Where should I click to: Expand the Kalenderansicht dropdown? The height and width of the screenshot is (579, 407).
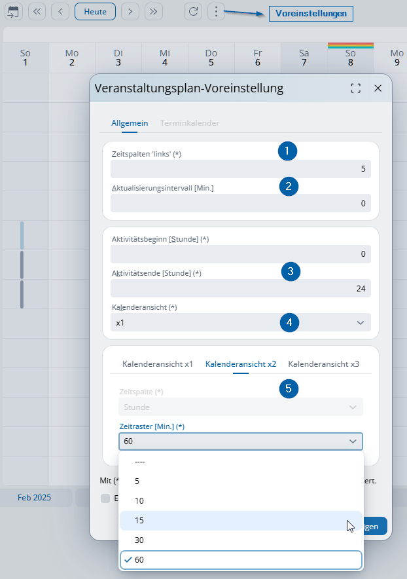point(240,322)
